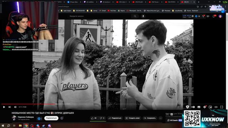Click the video title НЕОБЫЧНОЕ МЕСТО text
The height and width of the screenshot is (128, 228).
click(x=43, y=113)
